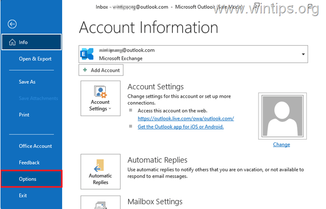The width and height of the screenshot is (326, 209).
Task: Click the green plus Add Account icon
Action: (x=85, y=70)
